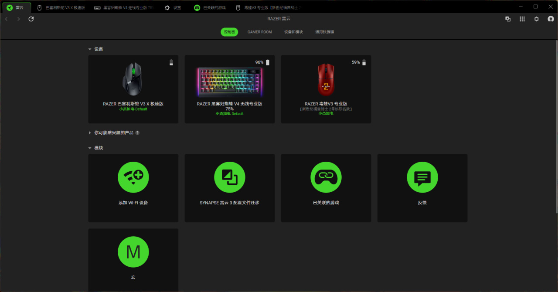The image size is (558, 292).
Task: Click the 75% text on keyboard card
Action: 229,109
